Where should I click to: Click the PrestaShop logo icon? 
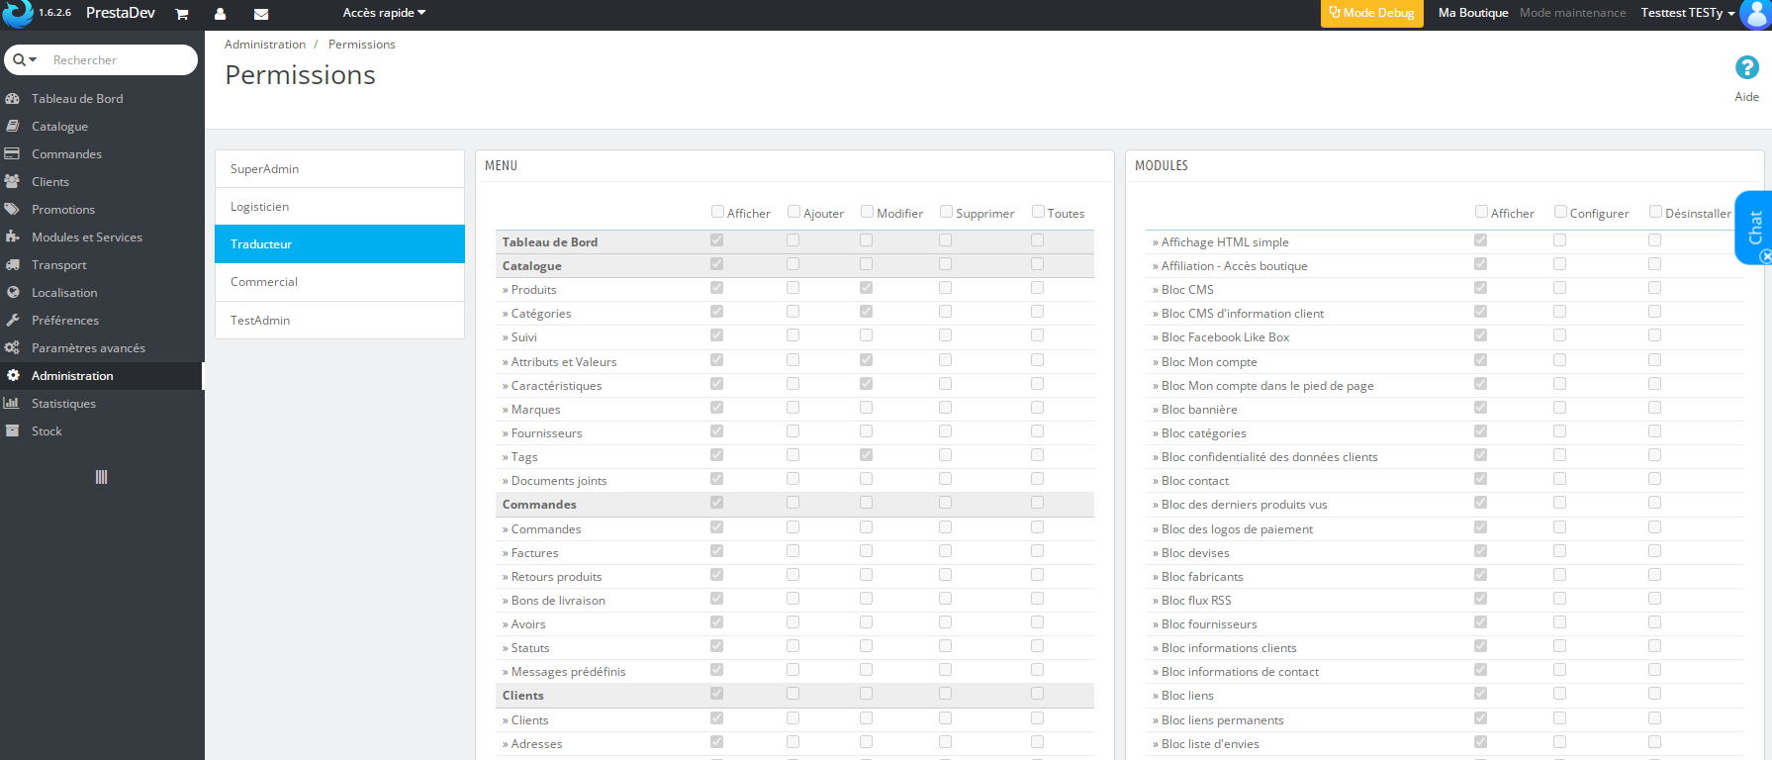[17, 14]
